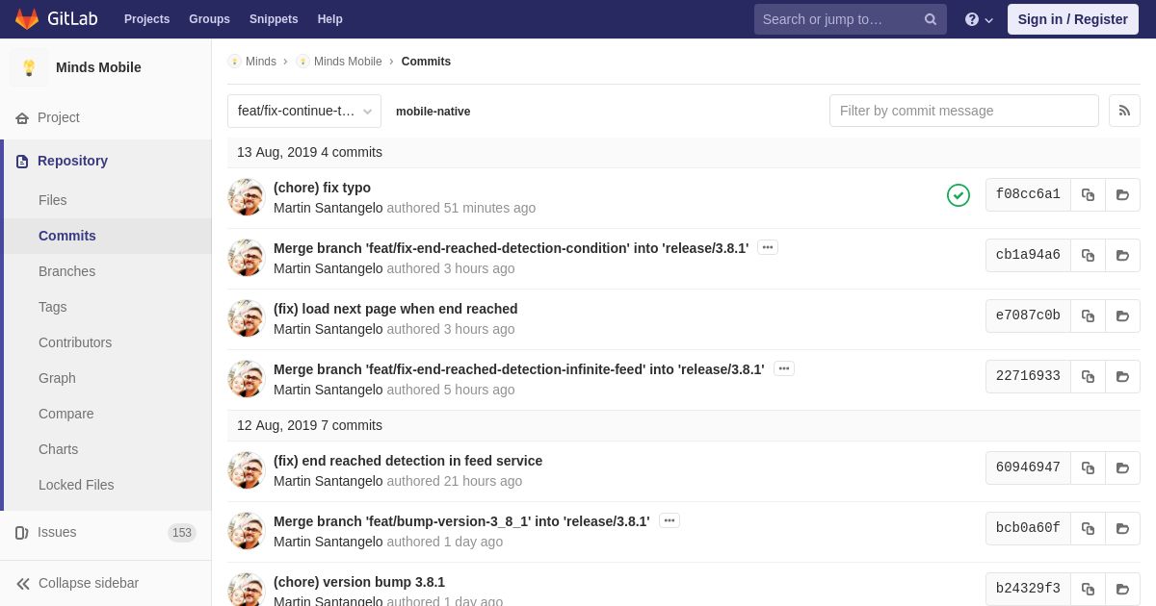Expand description of bump-version-3_8_1 merge commit
Viewport: 1156px width, 606px height.
click(x=670, y=520)
